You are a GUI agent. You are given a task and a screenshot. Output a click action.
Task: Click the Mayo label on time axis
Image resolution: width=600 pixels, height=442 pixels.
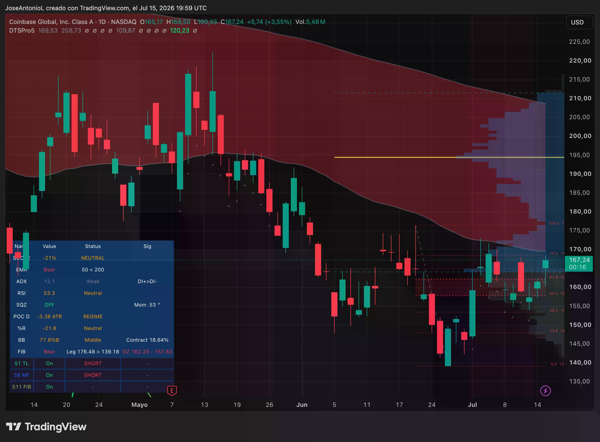[x=139, y=405]
